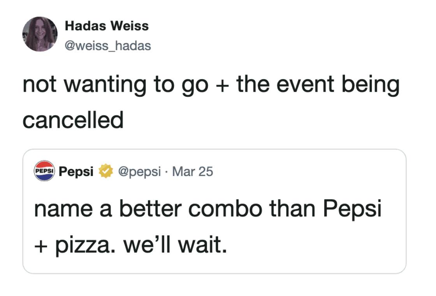This screenshot has height=296, width=436.
Task: Open the Mar 25 timestamp
Action: (x=193, y=171)
